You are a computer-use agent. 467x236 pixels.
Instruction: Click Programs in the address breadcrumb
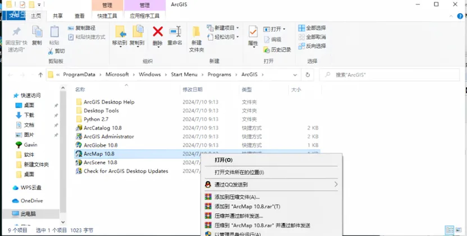click(219, 75)
